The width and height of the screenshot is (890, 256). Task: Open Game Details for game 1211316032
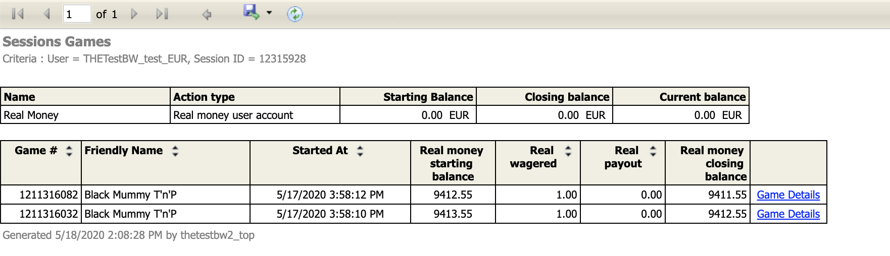tap(788, 214)
